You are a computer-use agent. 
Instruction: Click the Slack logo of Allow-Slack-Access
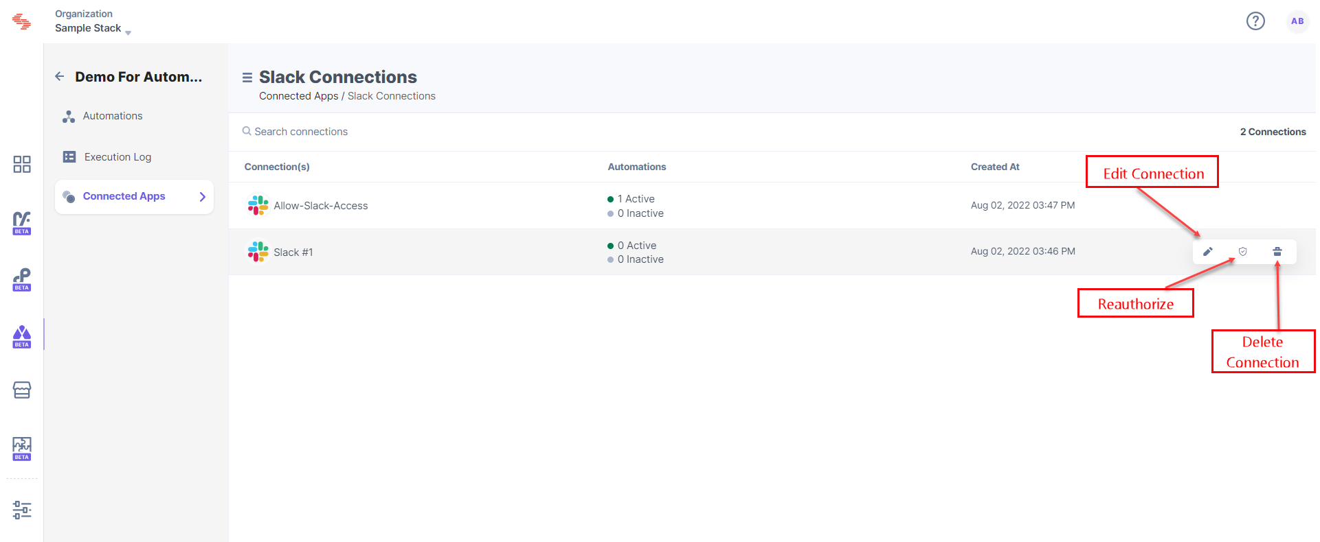click(x=258, y=205)
